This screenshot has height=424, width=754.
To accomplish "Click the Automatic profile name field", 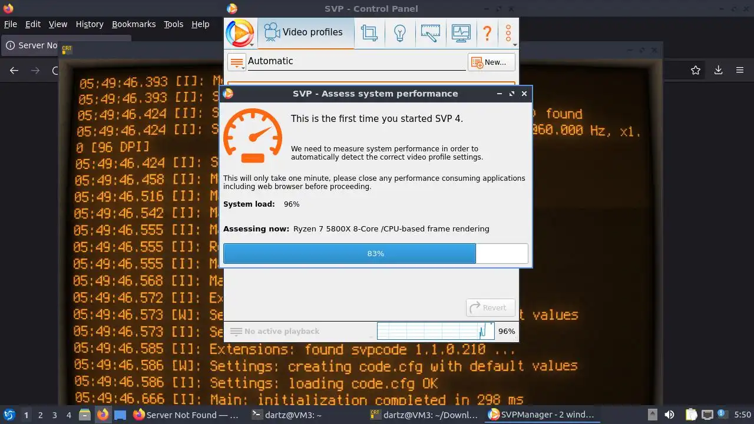I will (356, 61).
